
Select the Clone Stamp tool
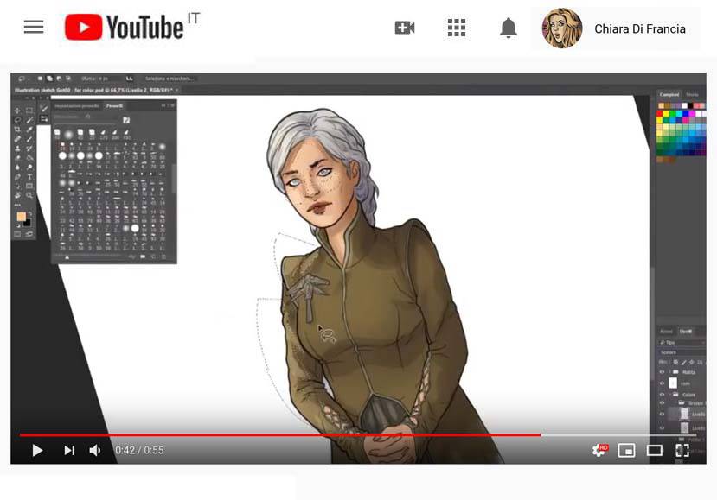[17, 149]
